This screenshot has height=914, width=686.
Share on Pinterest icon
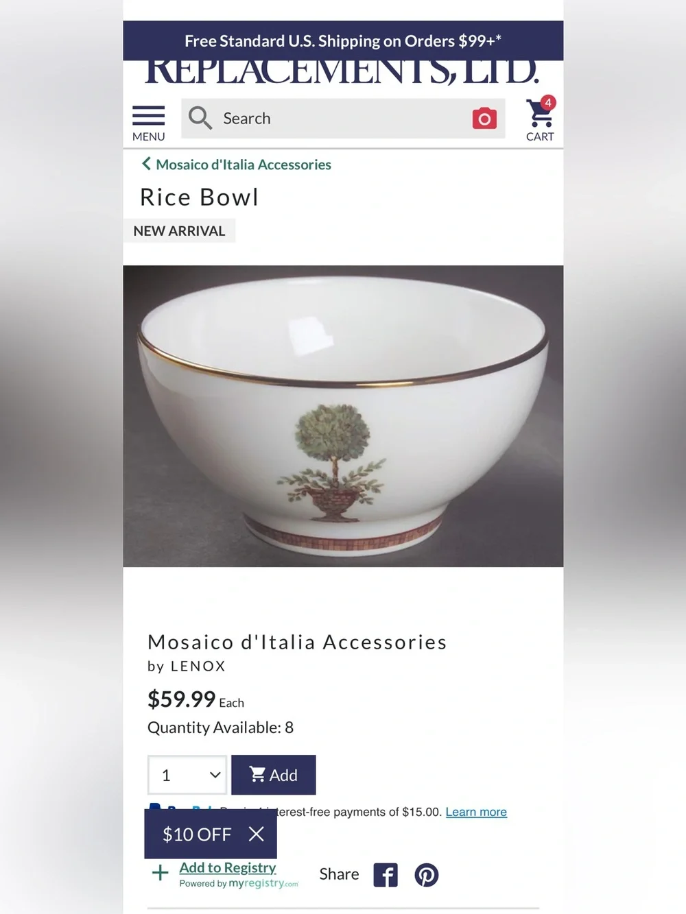tap(426, 875)
